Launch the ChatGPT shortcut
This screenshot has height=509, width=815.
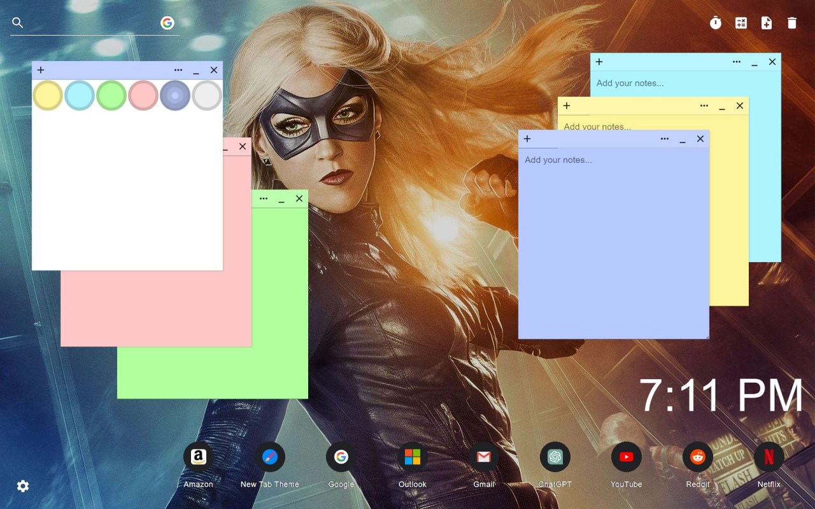click(x=555, y=457)
